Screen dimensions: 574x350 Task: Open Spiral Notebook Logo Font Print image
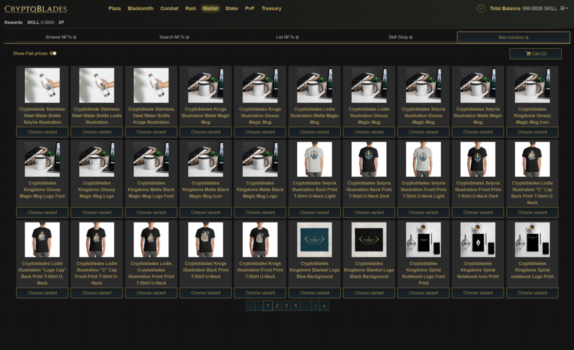(424, 240)
